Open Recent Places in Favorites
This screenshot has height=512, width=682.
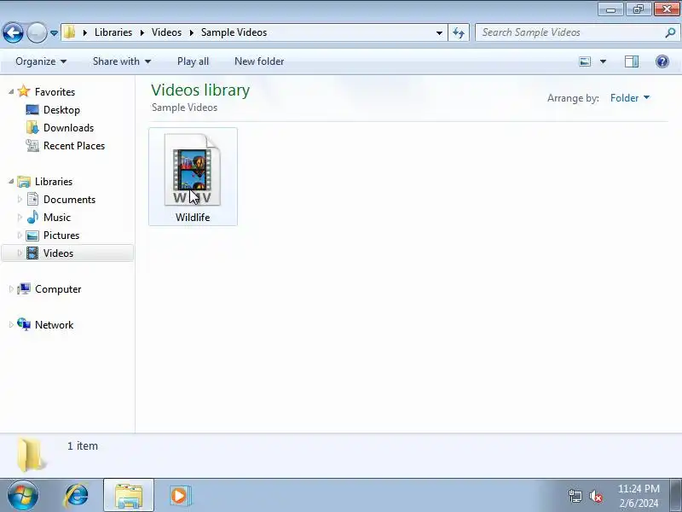(74, 145)
